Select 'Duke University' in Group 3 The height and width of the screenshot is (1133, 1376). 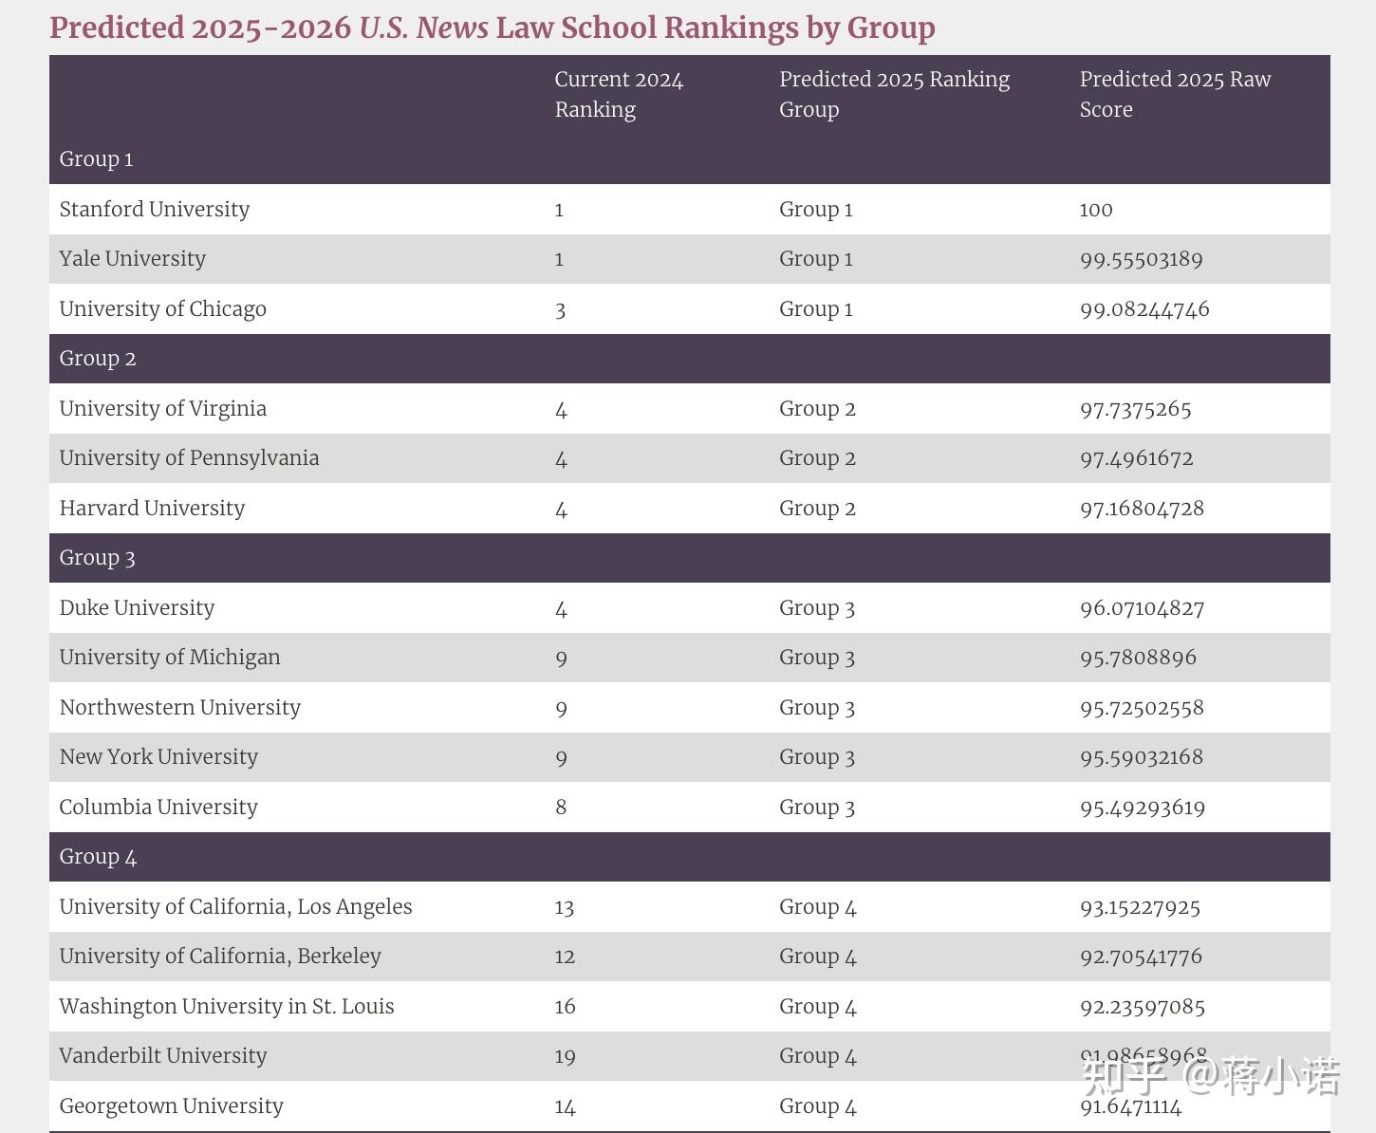(137, 607)
